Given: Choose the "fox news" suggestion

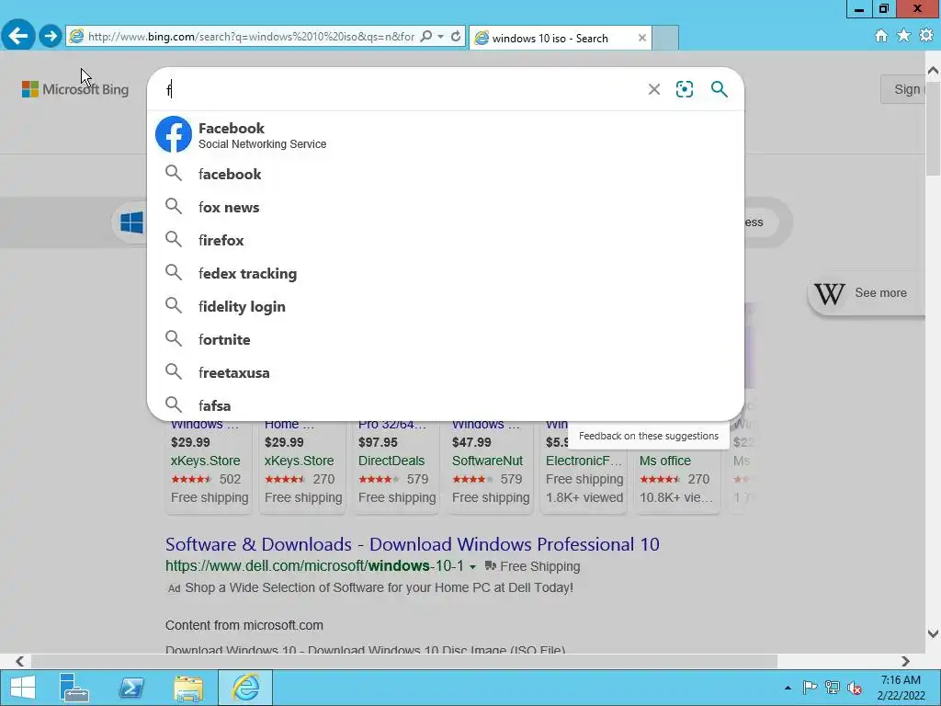Looking at the screenshot, I should point(446,207).
